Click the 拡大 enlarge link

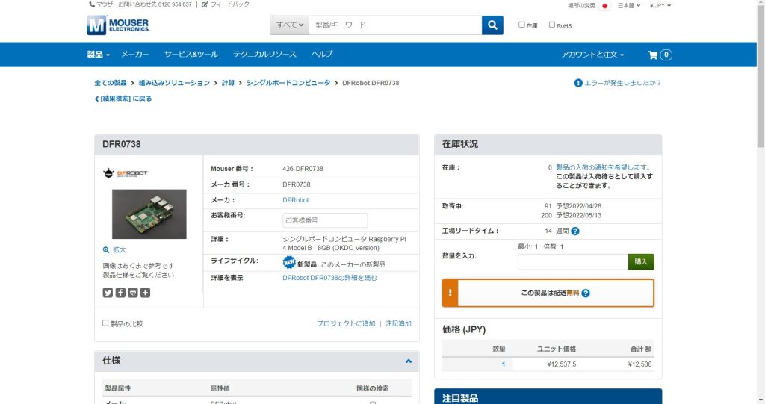(x=120, y=250)
